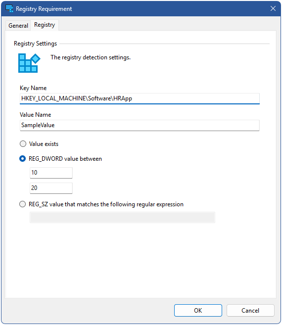
Task: Click the registry blocks icon
Action: coord(29,63)
